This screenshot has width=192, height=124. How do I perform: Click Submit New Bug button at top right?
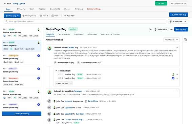click(178, 14)
